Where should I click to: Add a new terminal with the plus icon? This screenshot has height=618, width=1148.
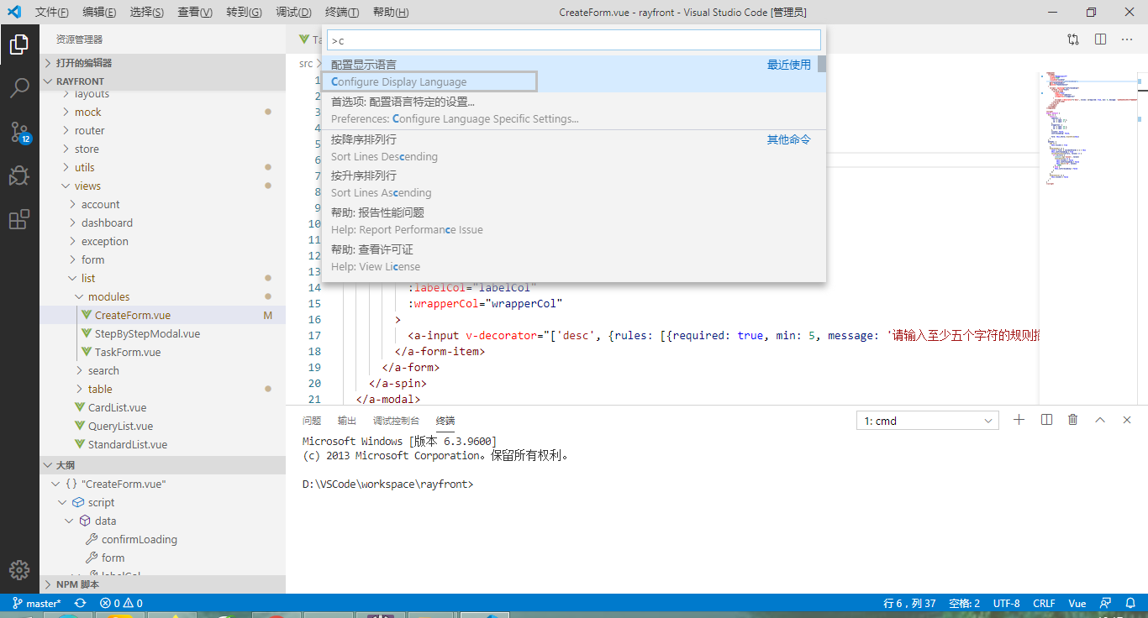[1019, 420]
